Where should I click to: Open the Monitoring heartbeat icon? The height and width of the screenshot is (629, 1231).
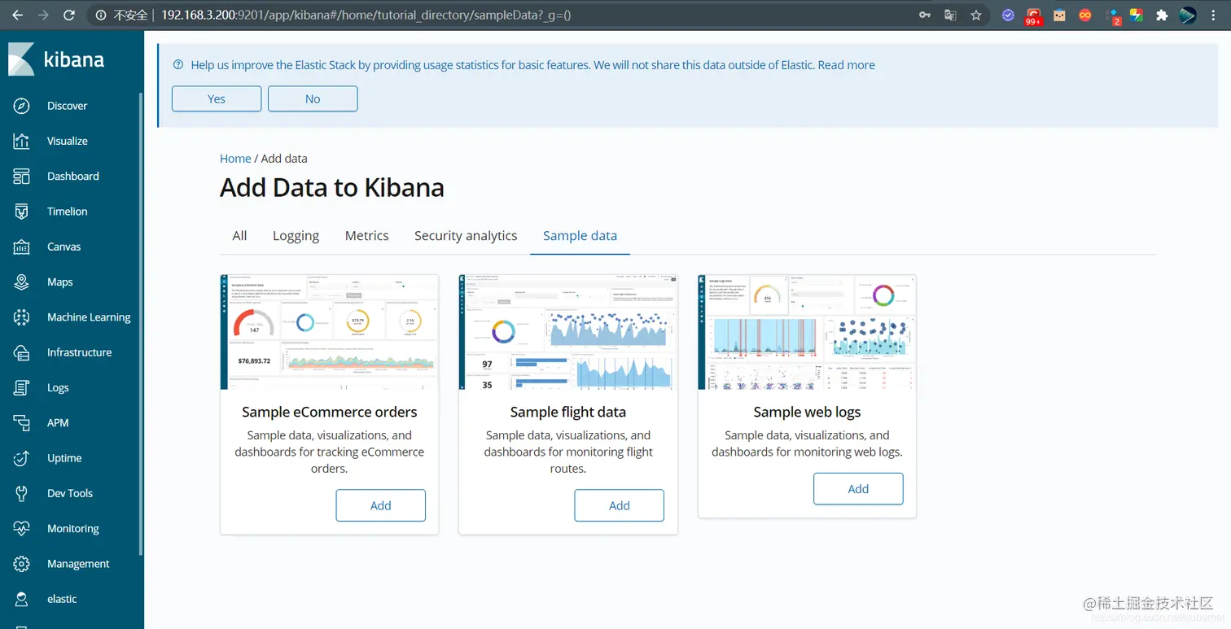[22, 529]
